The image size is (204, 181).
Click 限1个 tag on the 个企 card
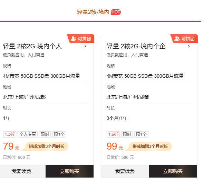click(141, 134)
